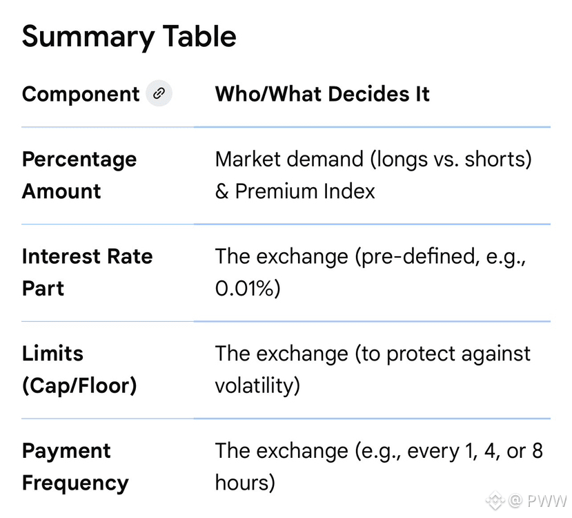This screenshot has height=518, width=572.
Task: Click the link icon beside Component
Action: click(x=159, y=94)
